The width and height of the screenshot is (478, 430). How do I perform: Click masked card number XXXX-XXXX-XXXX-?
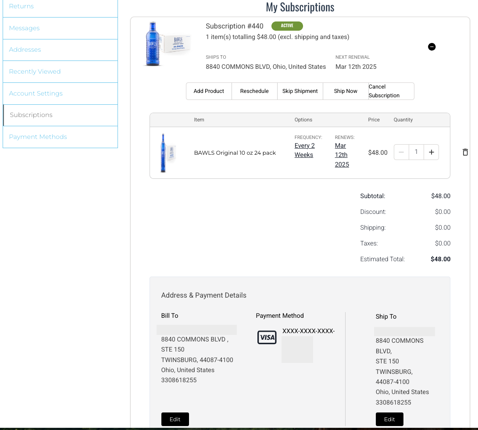pyautogui.click(x=308, y=331)
